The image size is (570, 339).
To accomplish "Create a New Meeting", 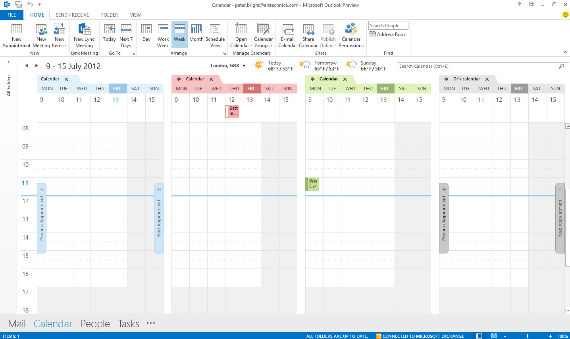I will coord(41,35).
